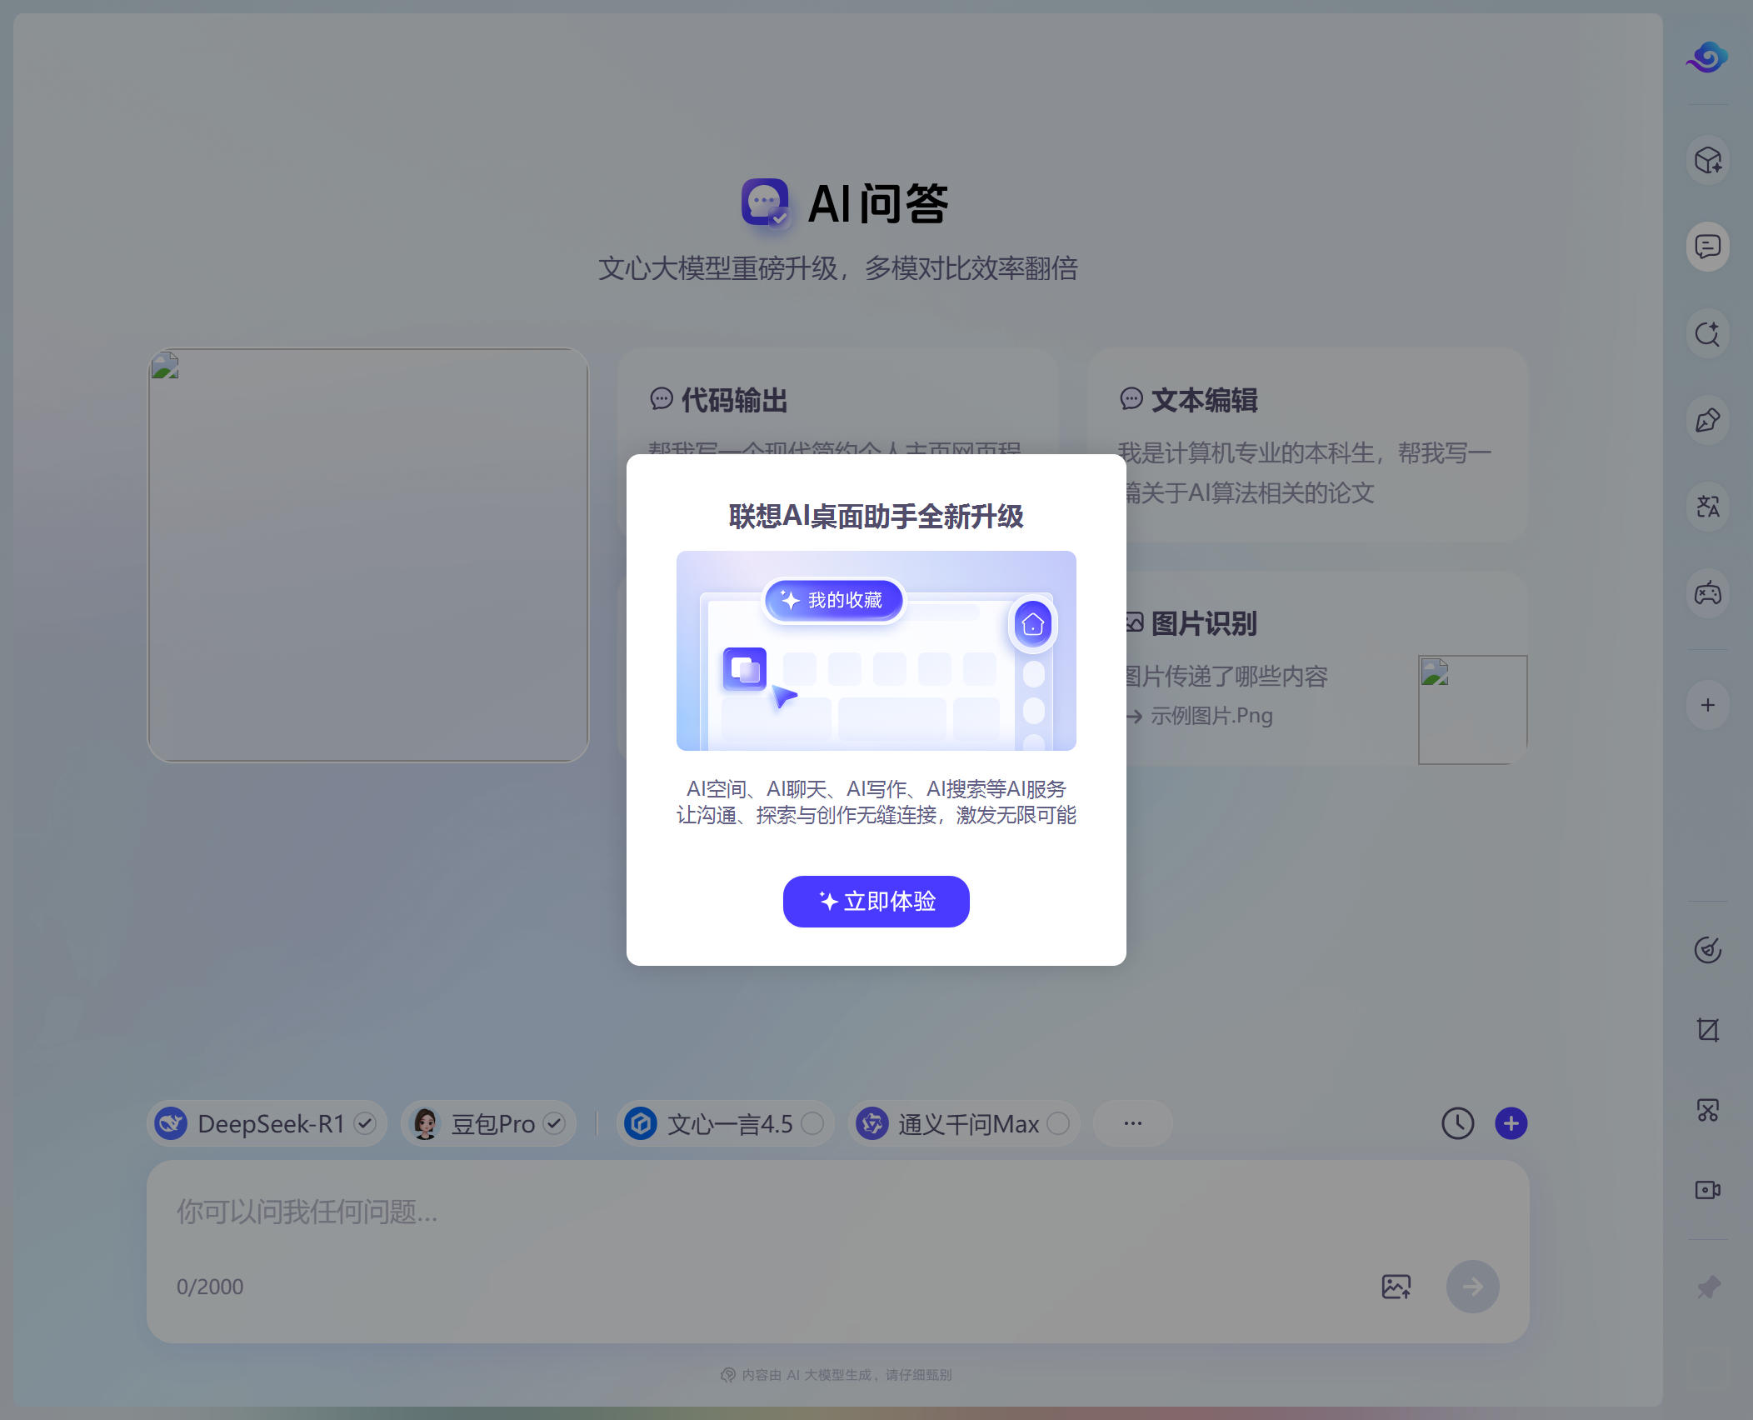1753x1420 pixels.
Task: Open the AI writing pen icon
Action: pyautogui.click(x=1707, y=421)
